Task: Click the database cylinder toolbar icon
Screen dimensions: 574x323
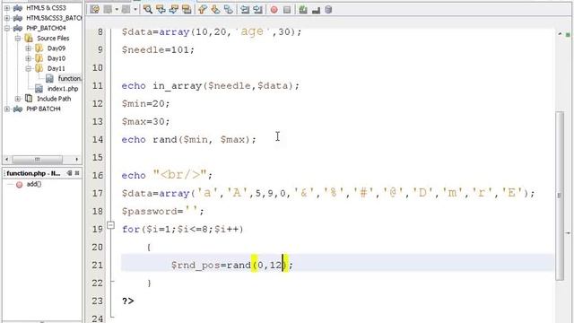Action: click(328, 10)
